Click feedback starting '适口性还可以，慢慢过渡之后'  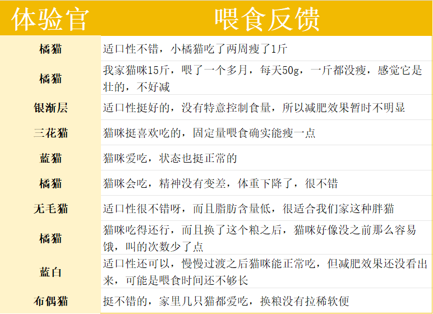coord(265,272)
